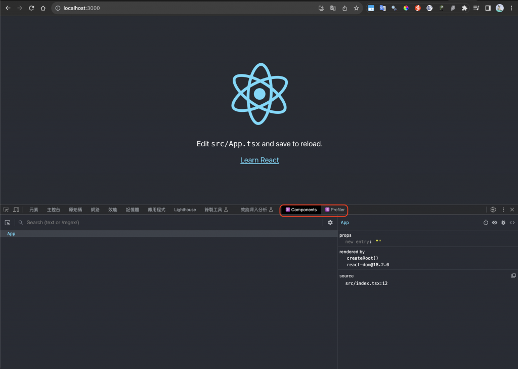Switch to the Components tab
Screen dimensions: 518x369
(x=301, y=210)
